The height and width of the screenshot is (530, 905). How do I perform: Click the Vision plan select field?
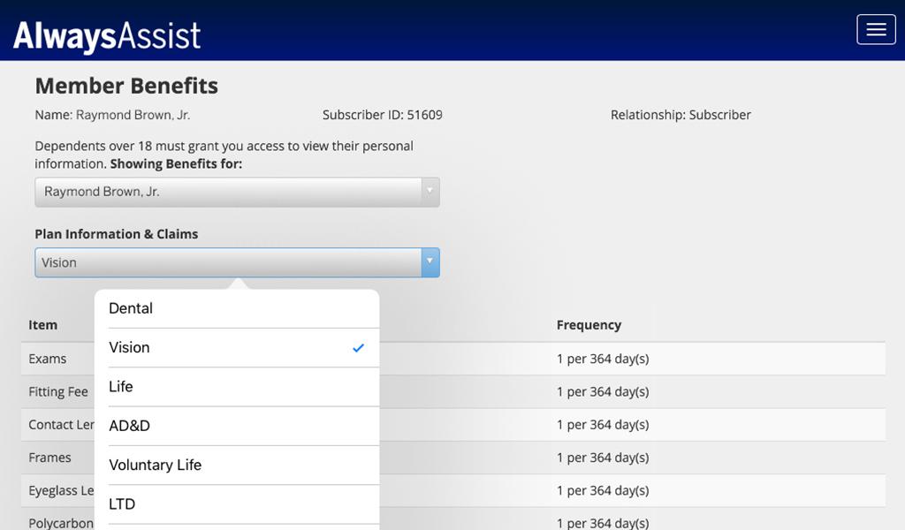[x=237, y=262]
